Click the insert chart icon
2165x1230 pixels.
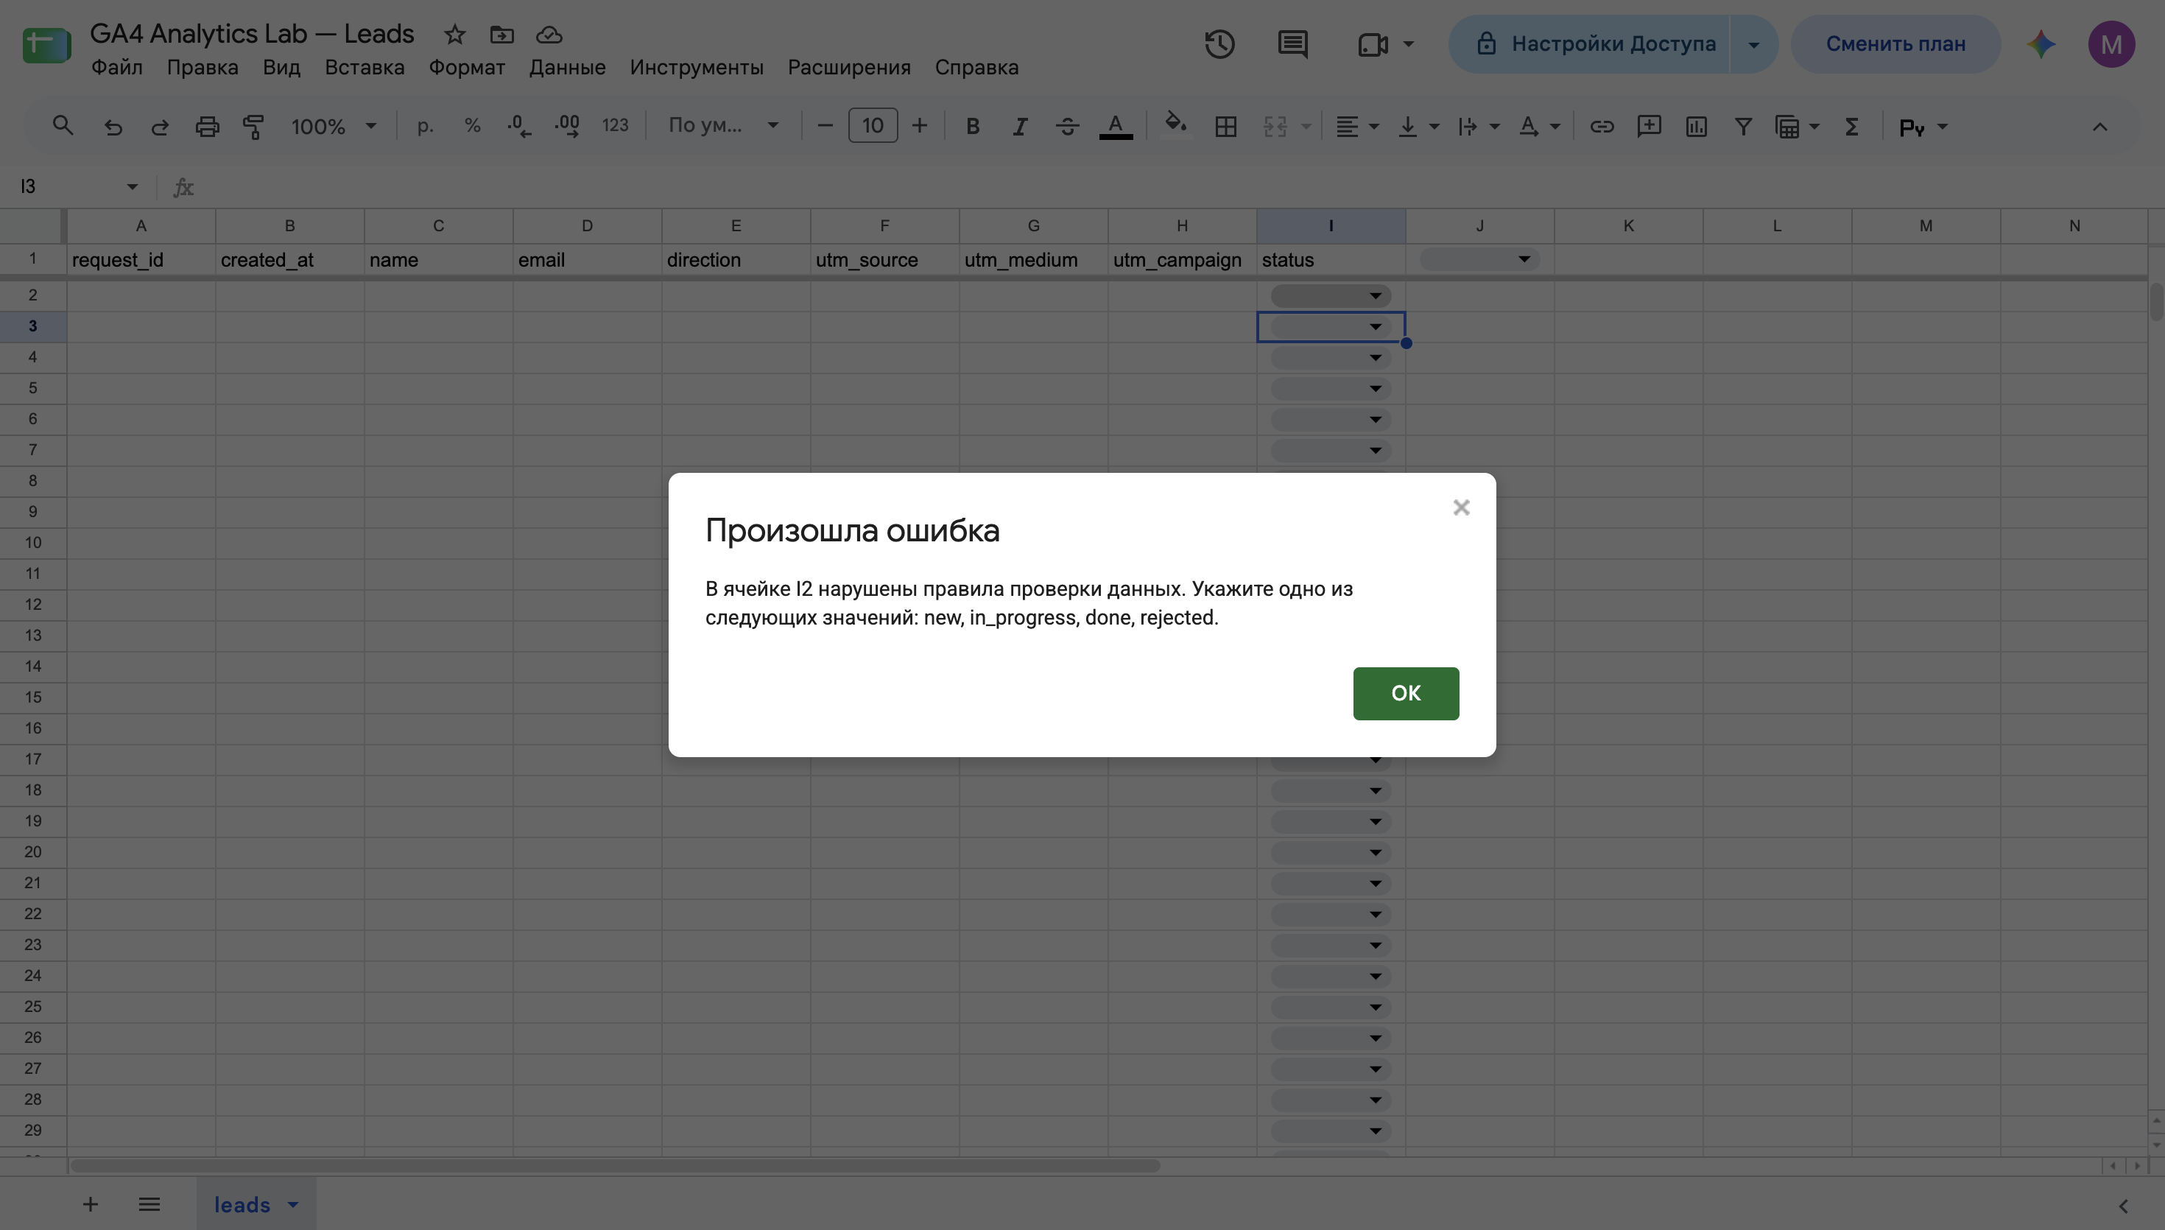point(1697,127)
